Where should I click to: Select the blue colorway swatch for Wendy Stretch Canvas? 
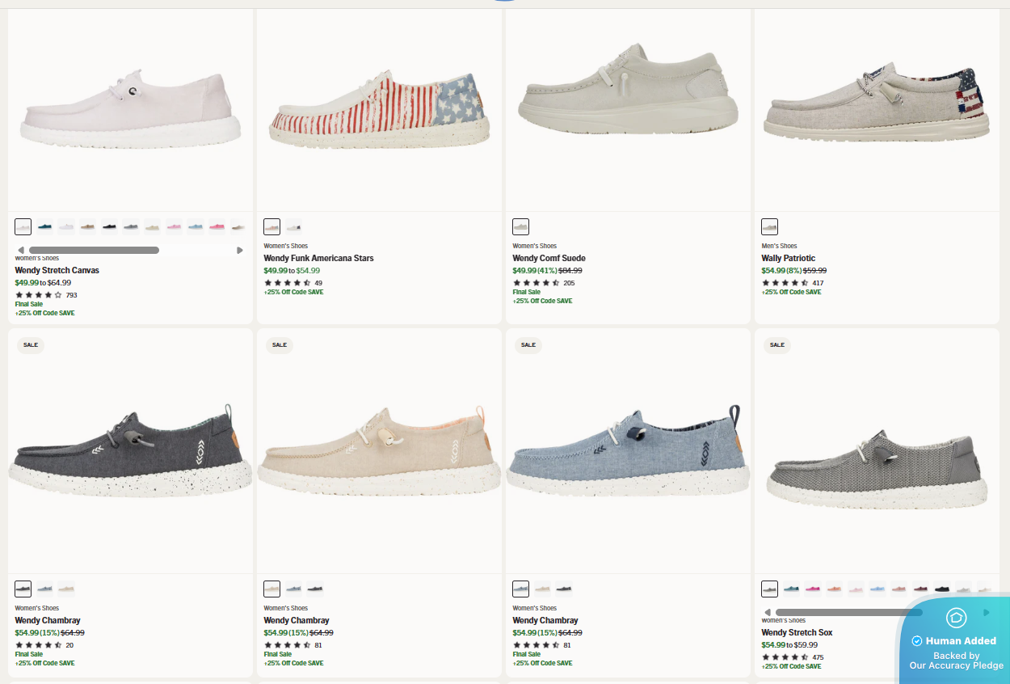click(44, 226)
